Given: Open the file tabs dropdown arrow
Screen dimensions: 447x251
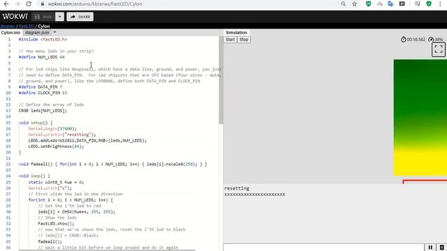Looking at the screenshot, I should [x=54, y=32].
